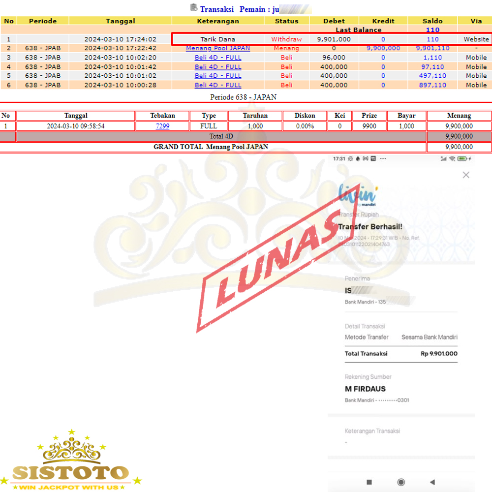Open Beli 4D - FULL link in row 3
492x492 pixels.
[218, 58]
